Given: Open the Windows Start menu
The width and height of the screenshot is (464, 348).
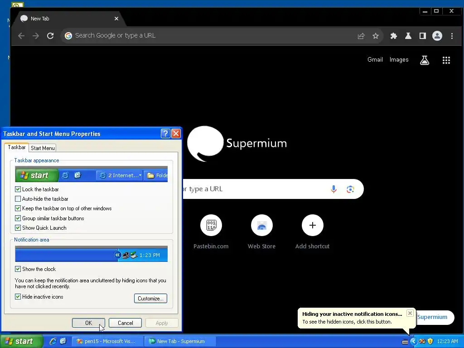Looking at the screenshot, I should (x=21, y=341).
